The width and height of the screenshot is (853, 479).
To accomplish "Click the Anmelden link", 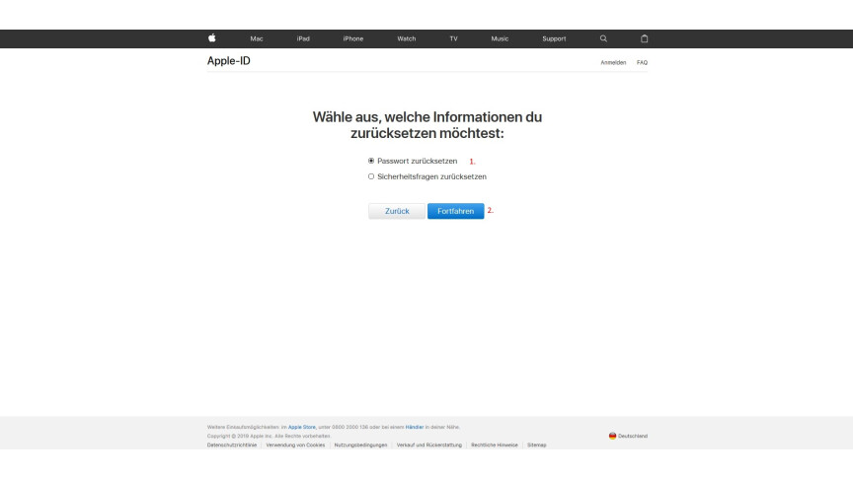I will point(613,62).
